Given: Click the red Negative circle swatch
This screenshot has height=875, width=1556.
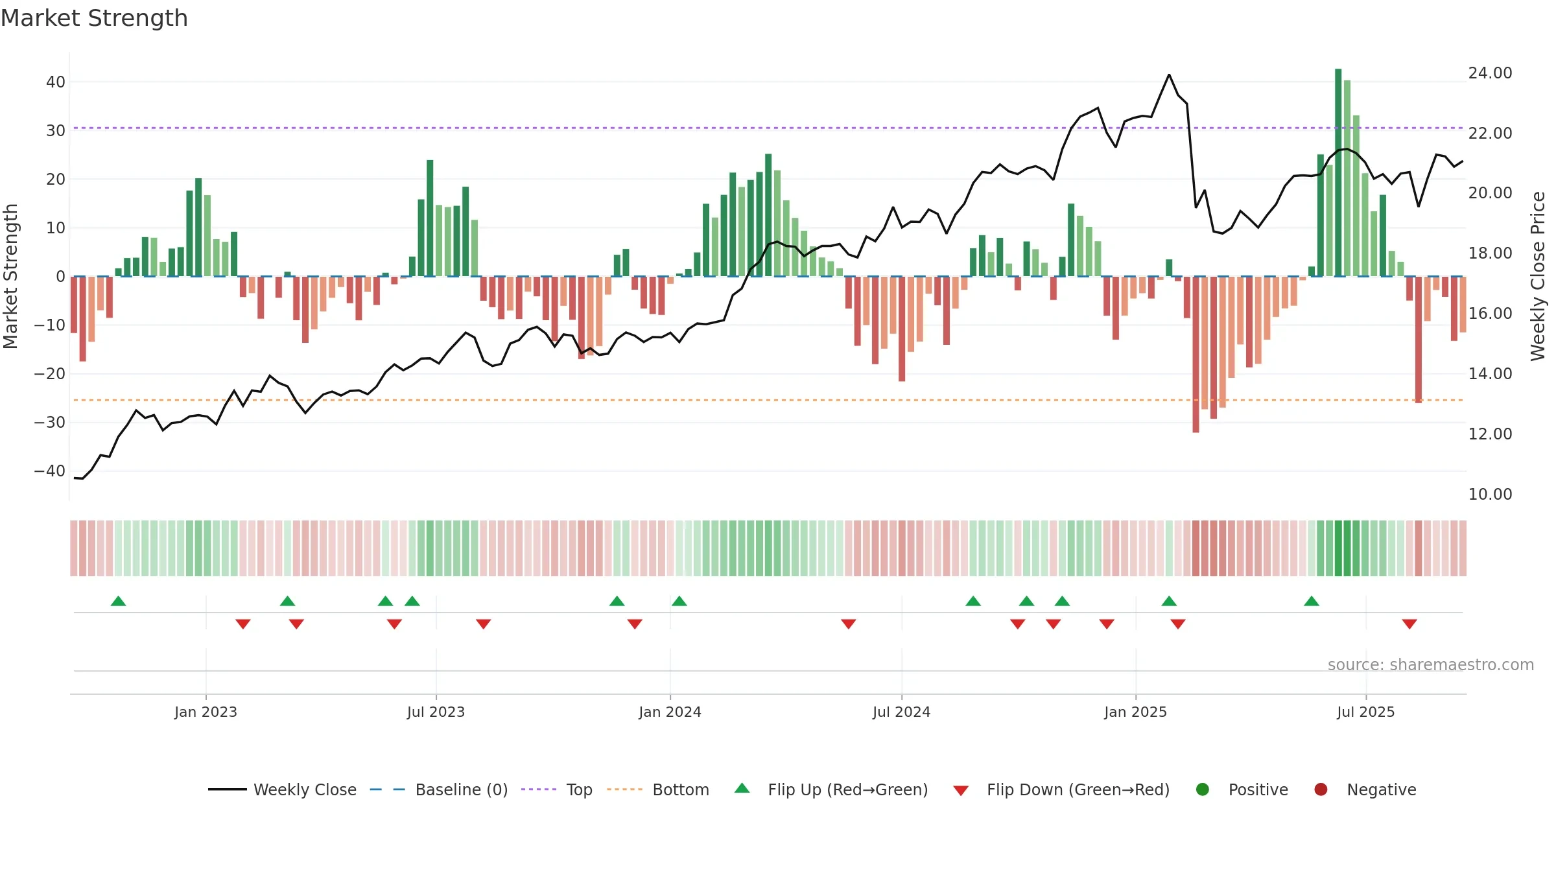Looking at the screenshot, I should (1321, 789).
